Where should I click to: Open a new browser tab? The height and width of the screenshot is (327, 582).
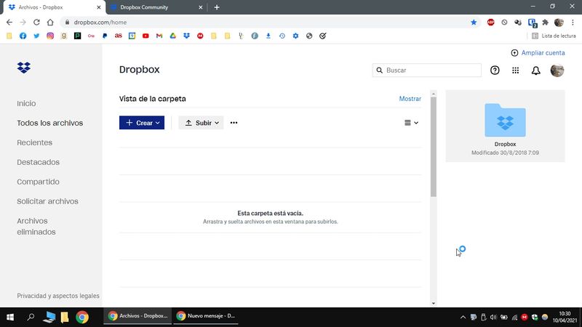(217, 7)
